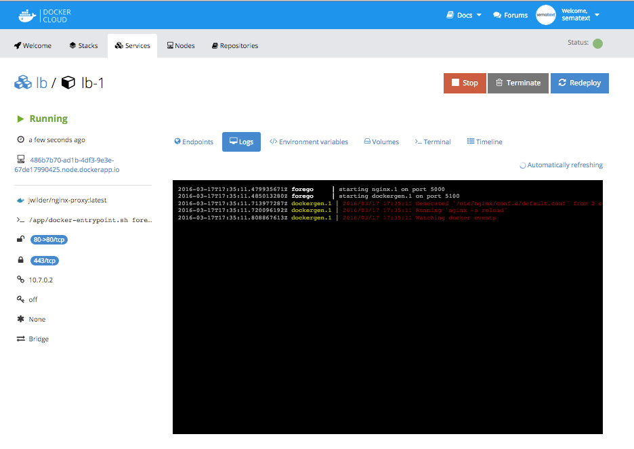Screen dimensions: 634x449
Task: Click the Timeline tab list icon
Action: click(x=471, y=141)
